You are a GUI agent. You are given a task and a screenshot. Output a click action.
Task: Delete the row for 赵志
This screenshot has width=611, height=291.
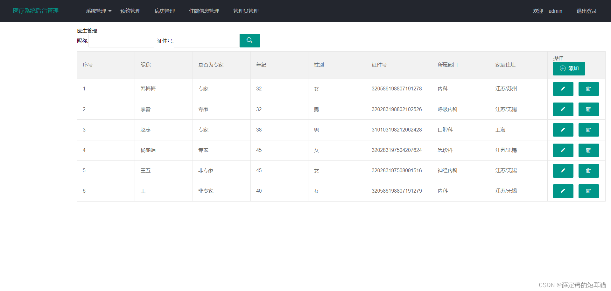588,130
